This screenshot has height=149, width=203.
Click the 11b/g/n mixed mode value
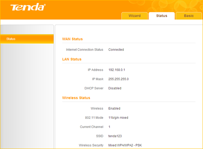(118, 118)
